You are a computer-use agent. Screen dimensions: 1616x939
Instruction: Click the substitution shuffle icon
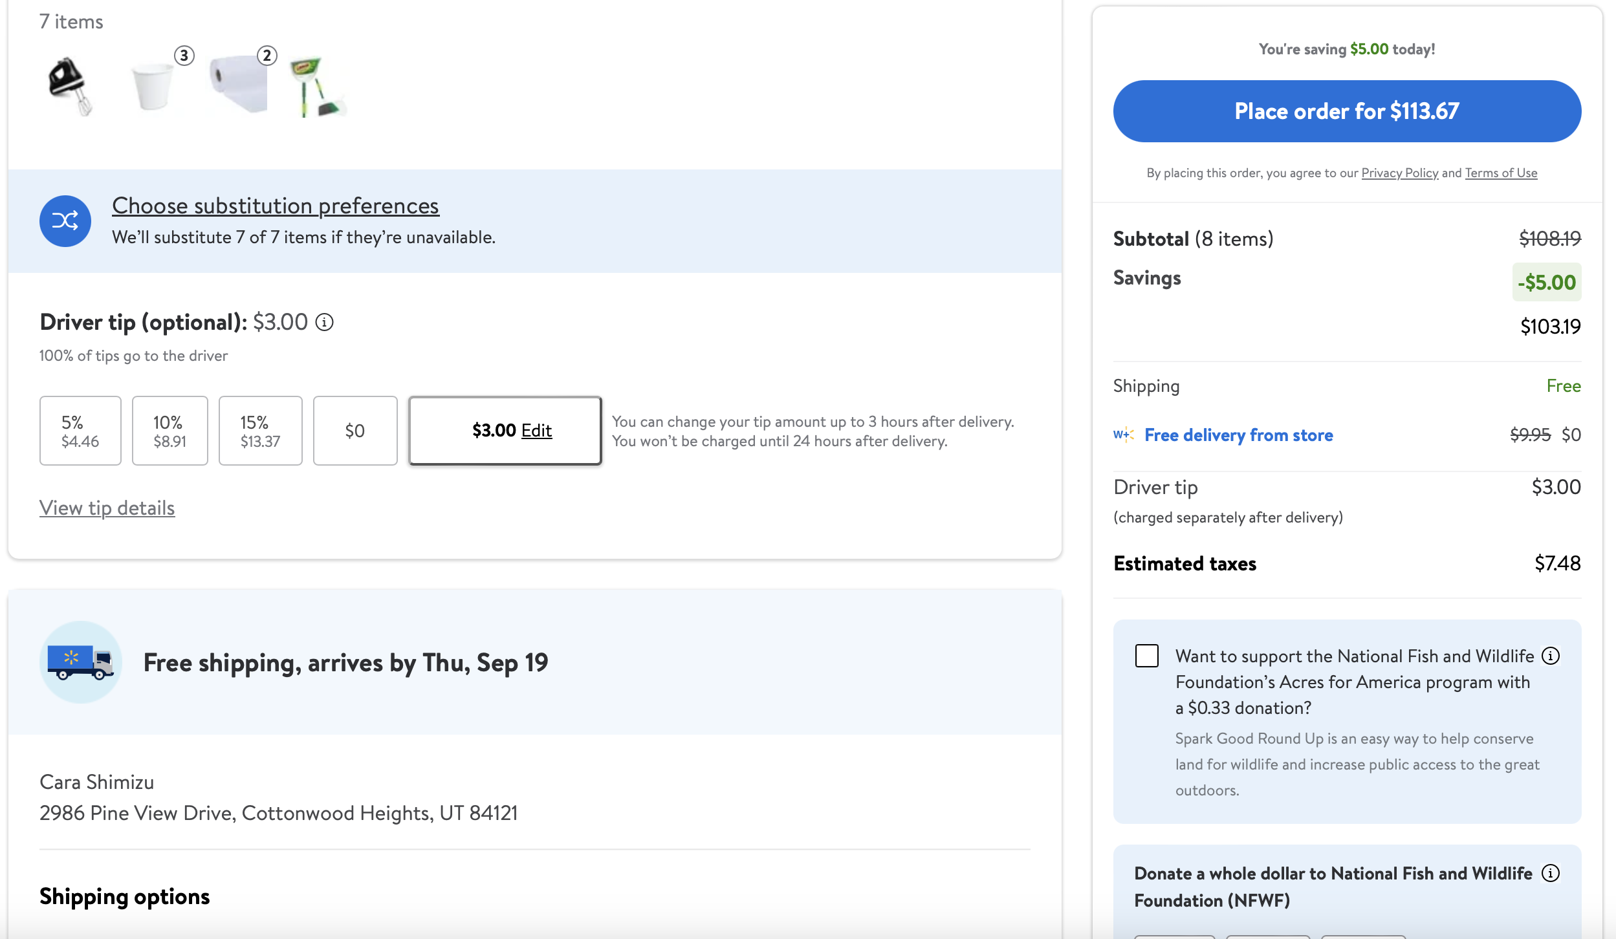[x=65, y=221]
